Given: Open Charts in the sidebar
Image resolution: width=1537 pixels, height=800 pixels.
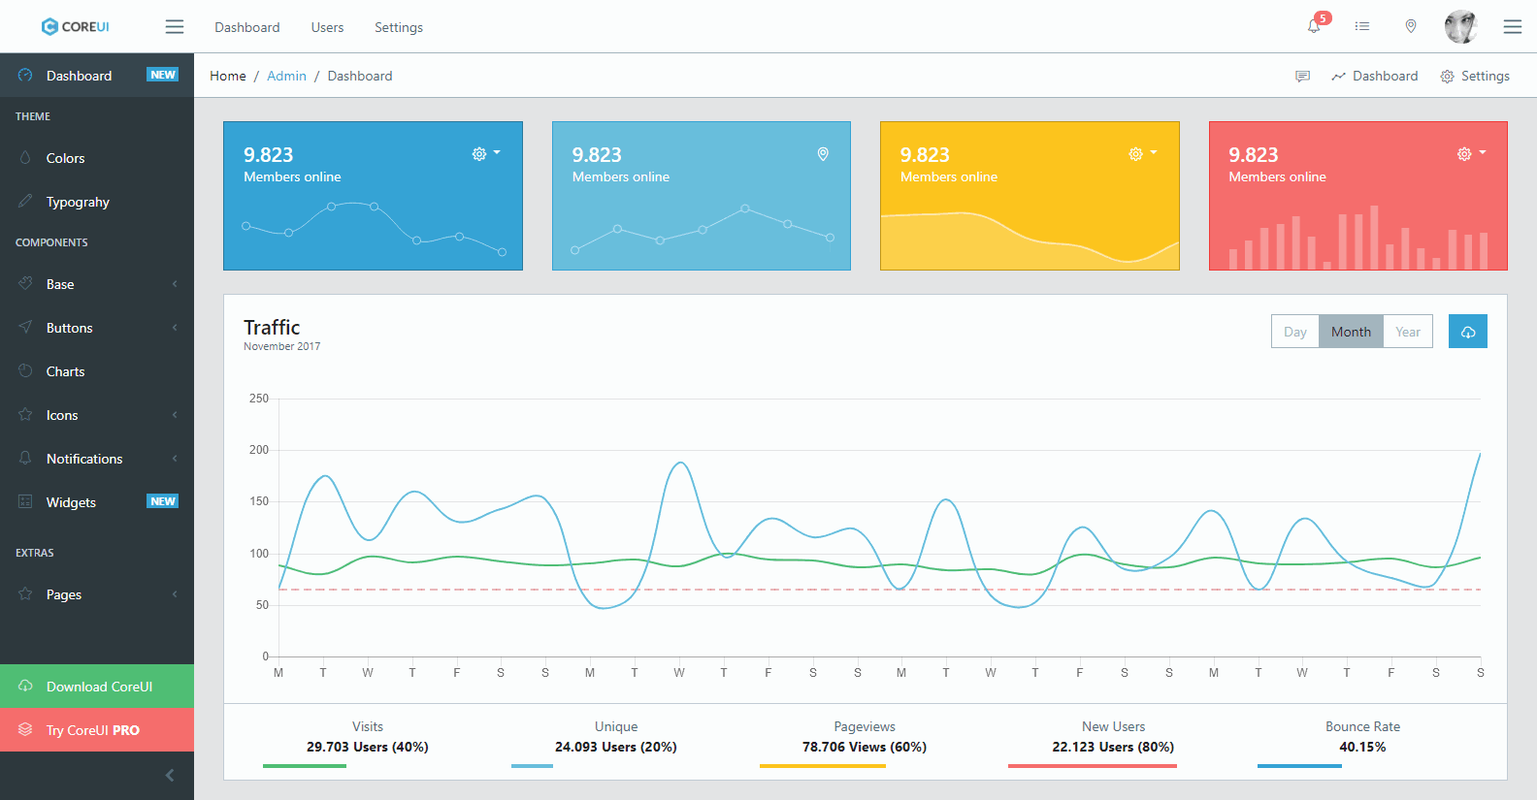Looking at the screenshot, I should (65, 371).
